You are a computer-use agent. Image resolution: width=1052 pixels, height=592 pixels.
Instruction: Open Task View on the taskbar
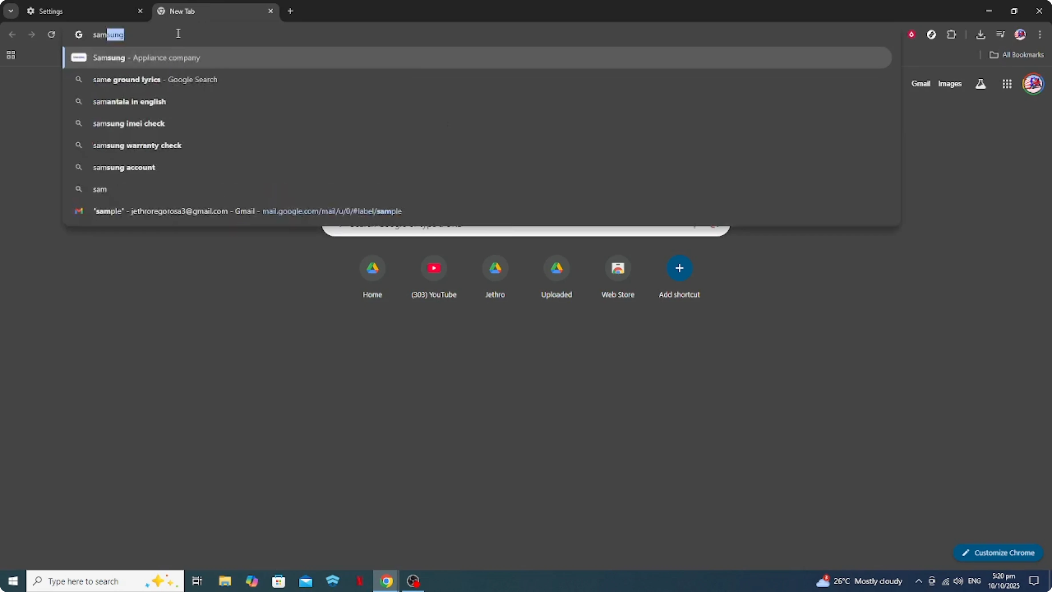pos(197,581)
